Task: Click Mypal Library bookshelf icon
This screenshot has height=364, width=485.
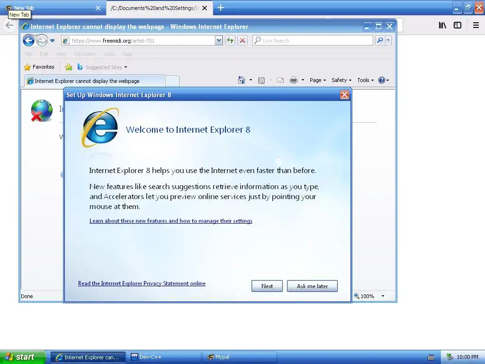Action: [x=442, y=26]
